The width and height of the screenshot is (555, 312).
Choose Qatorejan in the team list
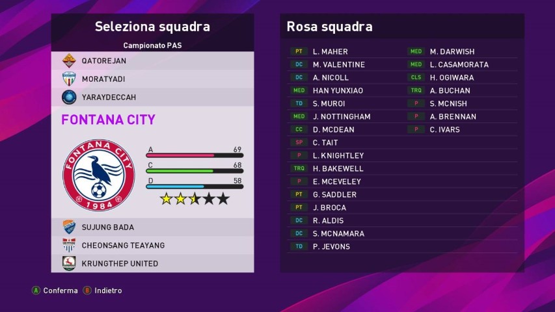tap(104, 60)
